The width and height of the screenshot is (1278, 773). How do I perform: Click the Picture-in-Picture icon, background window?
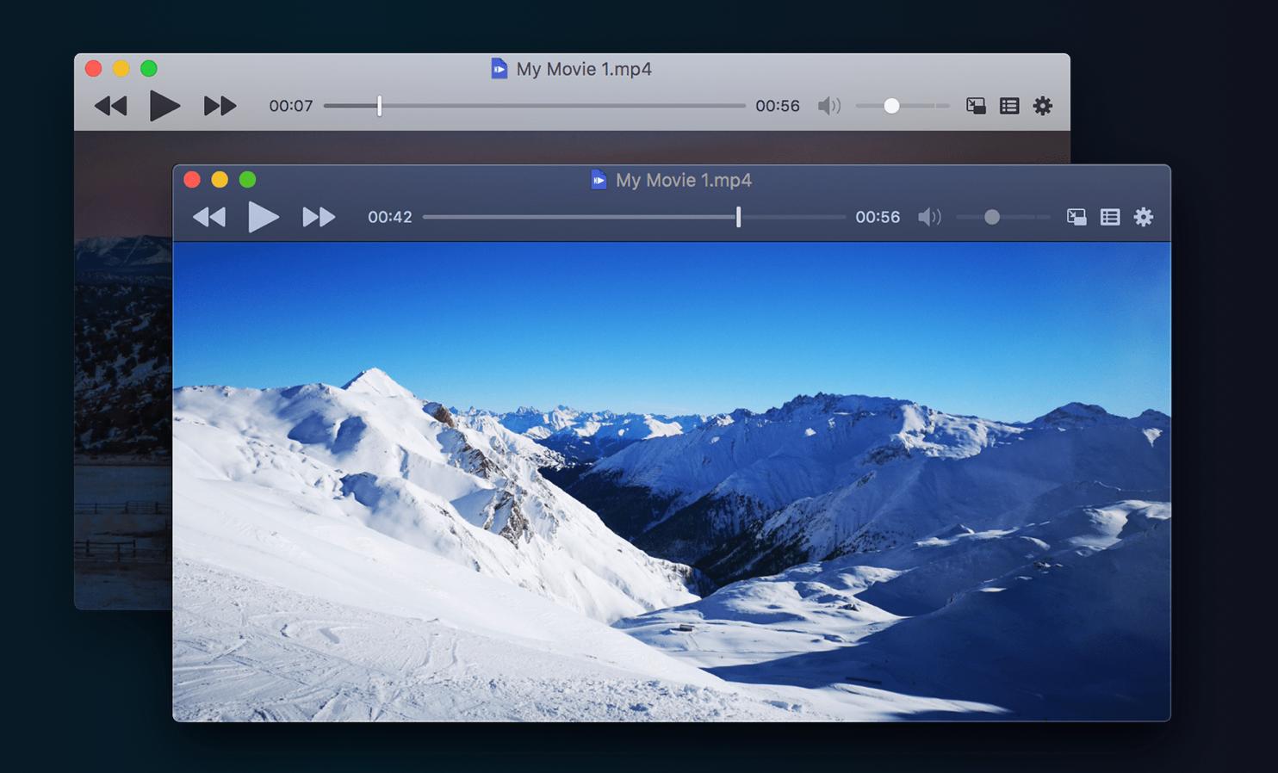pos(976,105)
